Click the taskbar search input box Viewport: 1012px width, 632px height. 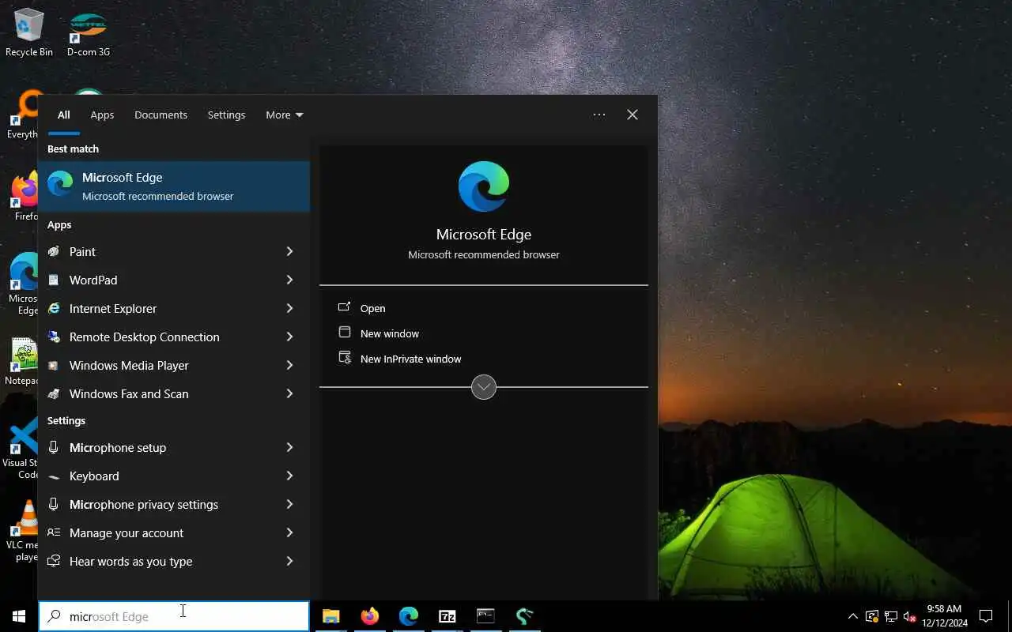pos(174,616)
